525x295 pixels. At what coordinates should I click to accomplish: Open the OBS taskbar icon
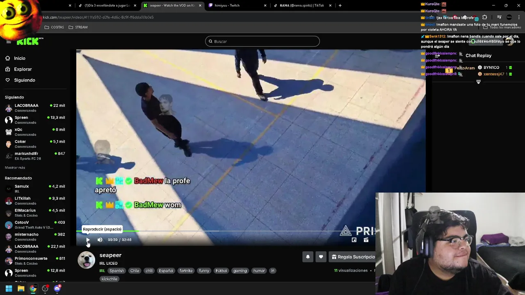coord(45,288)
